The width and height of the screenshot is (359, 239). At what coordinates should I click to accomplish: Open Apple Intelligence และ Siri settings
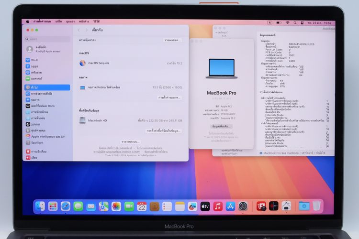47,137
